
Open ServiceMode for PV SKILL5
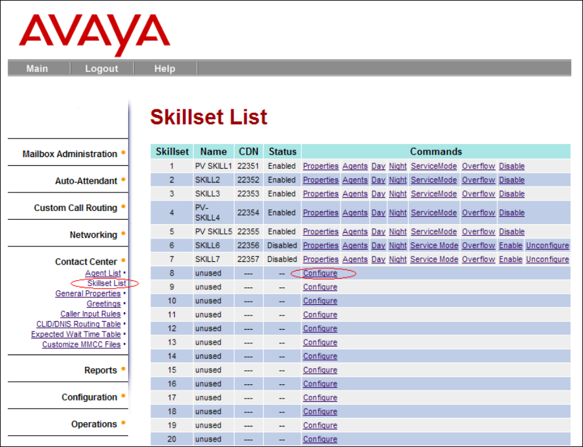(x=434, y=232)
